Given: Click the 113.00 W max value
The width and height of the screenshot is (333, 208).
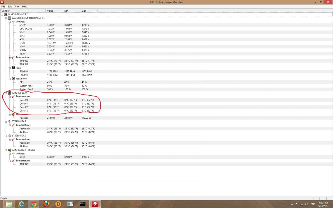Looking at the screenshot, I should pyautogui.click(x=86, y=118).
